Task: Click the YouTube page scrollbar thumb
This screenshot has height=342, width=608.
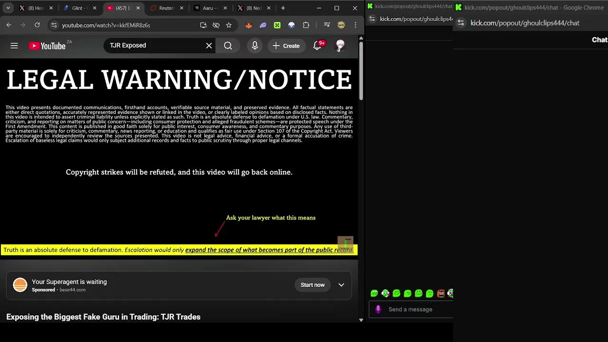Action: [361, 71]
